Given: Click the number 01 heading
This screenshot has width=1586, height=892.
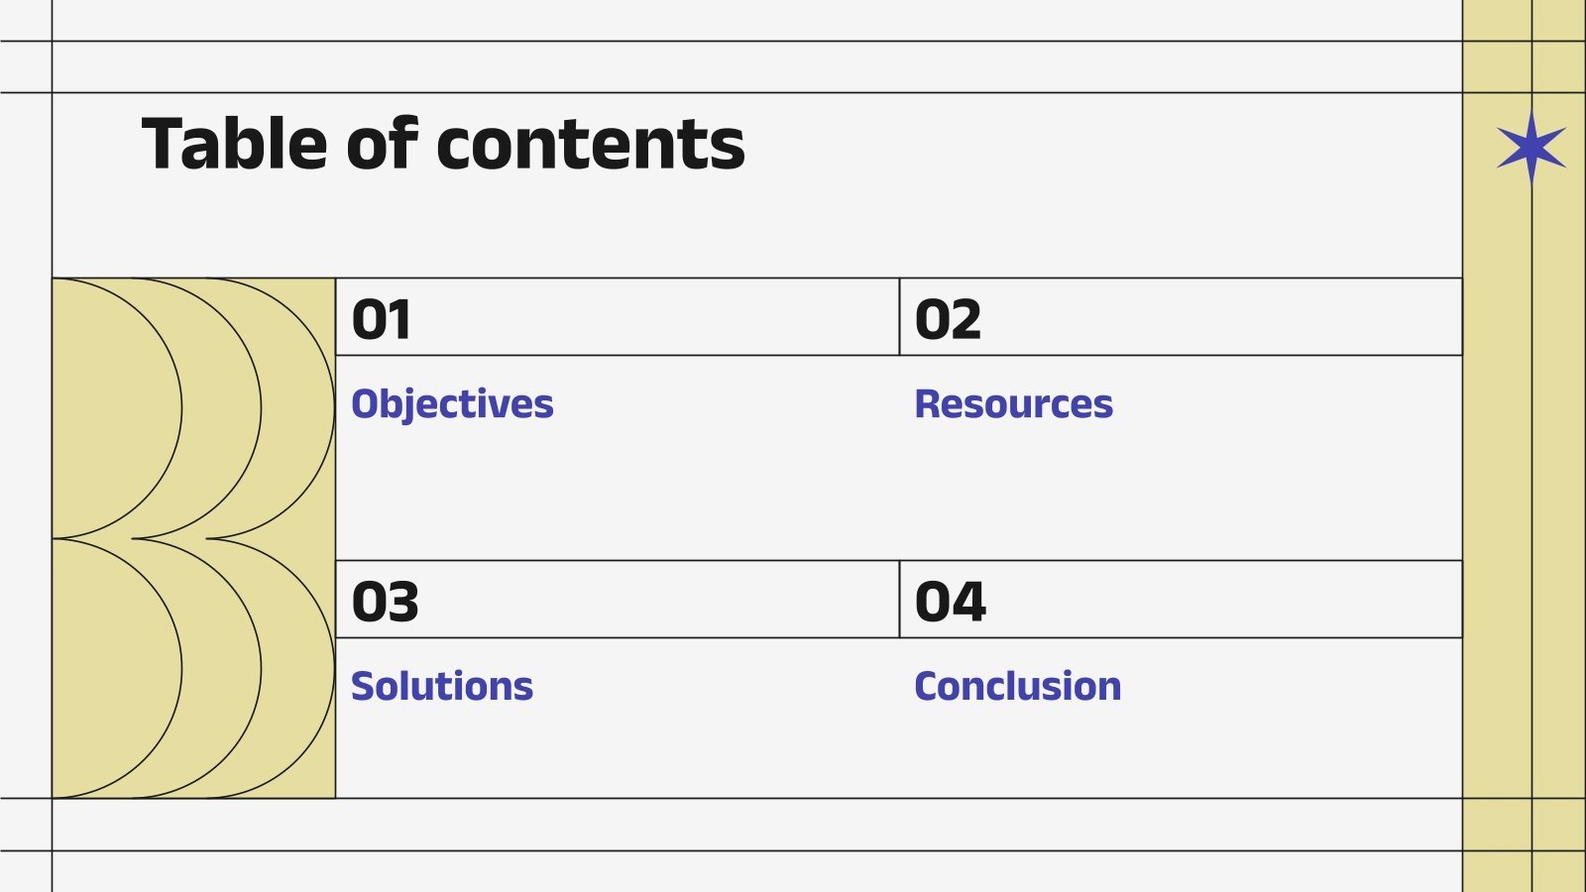Looking at the screenshot, I should (382, 319).
